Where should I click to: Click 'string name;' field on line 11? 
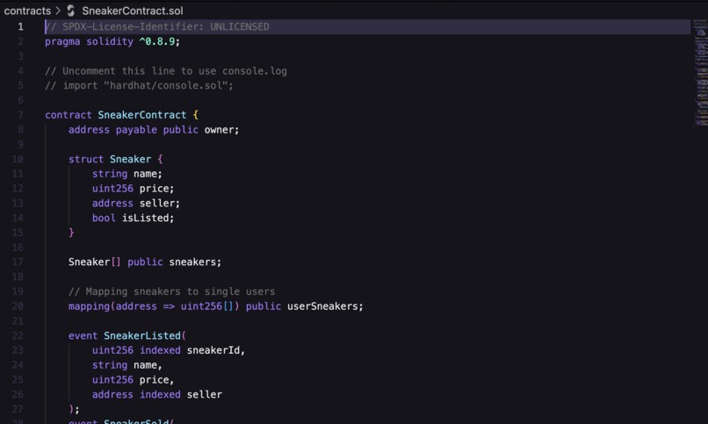[126, 174]
